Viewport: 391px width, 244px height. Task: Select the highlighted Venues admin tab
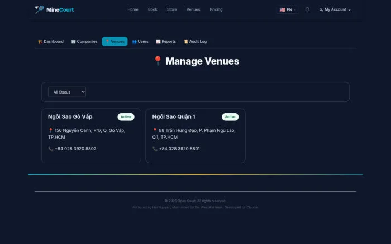(x=115, y=42)
